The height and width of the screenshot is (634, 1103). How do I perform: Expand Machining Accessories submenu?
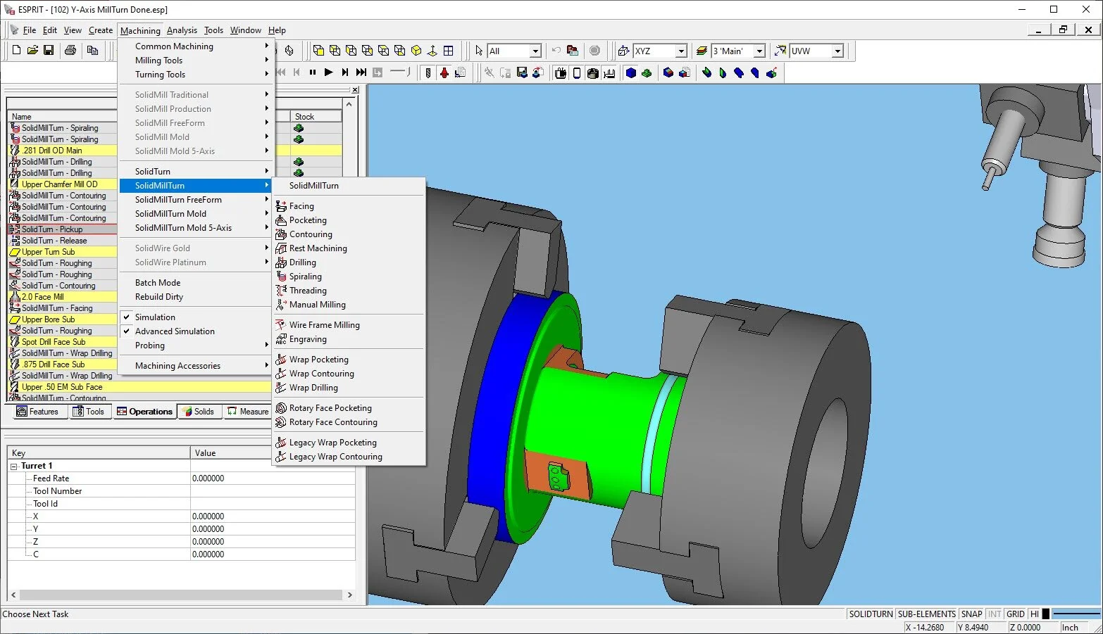(196, 366)
